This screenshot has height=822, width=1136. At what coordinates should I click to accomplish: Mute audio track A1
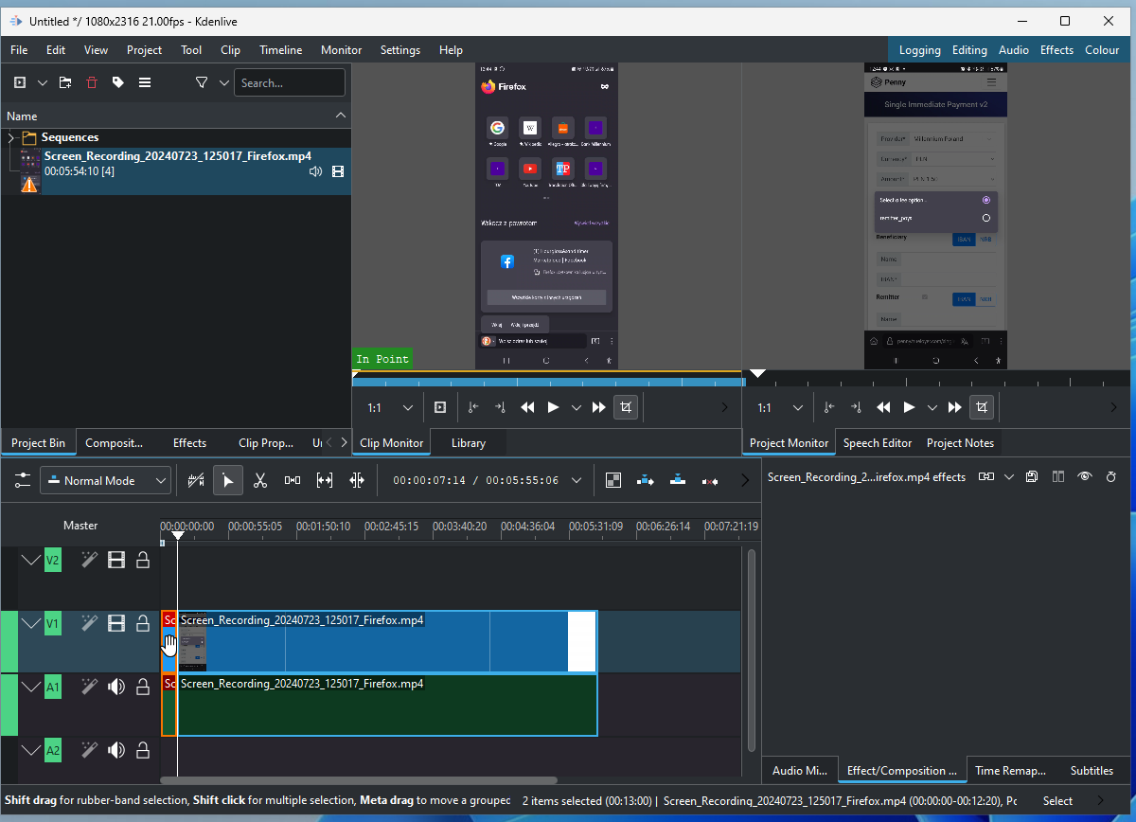pos(116,687)
